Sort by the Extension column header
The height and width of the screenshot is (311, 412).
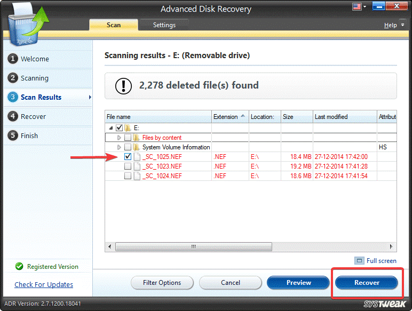tap(230, 117)
